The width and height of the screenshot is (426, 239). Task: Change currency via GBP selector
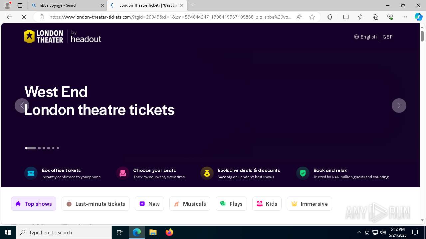388,37
